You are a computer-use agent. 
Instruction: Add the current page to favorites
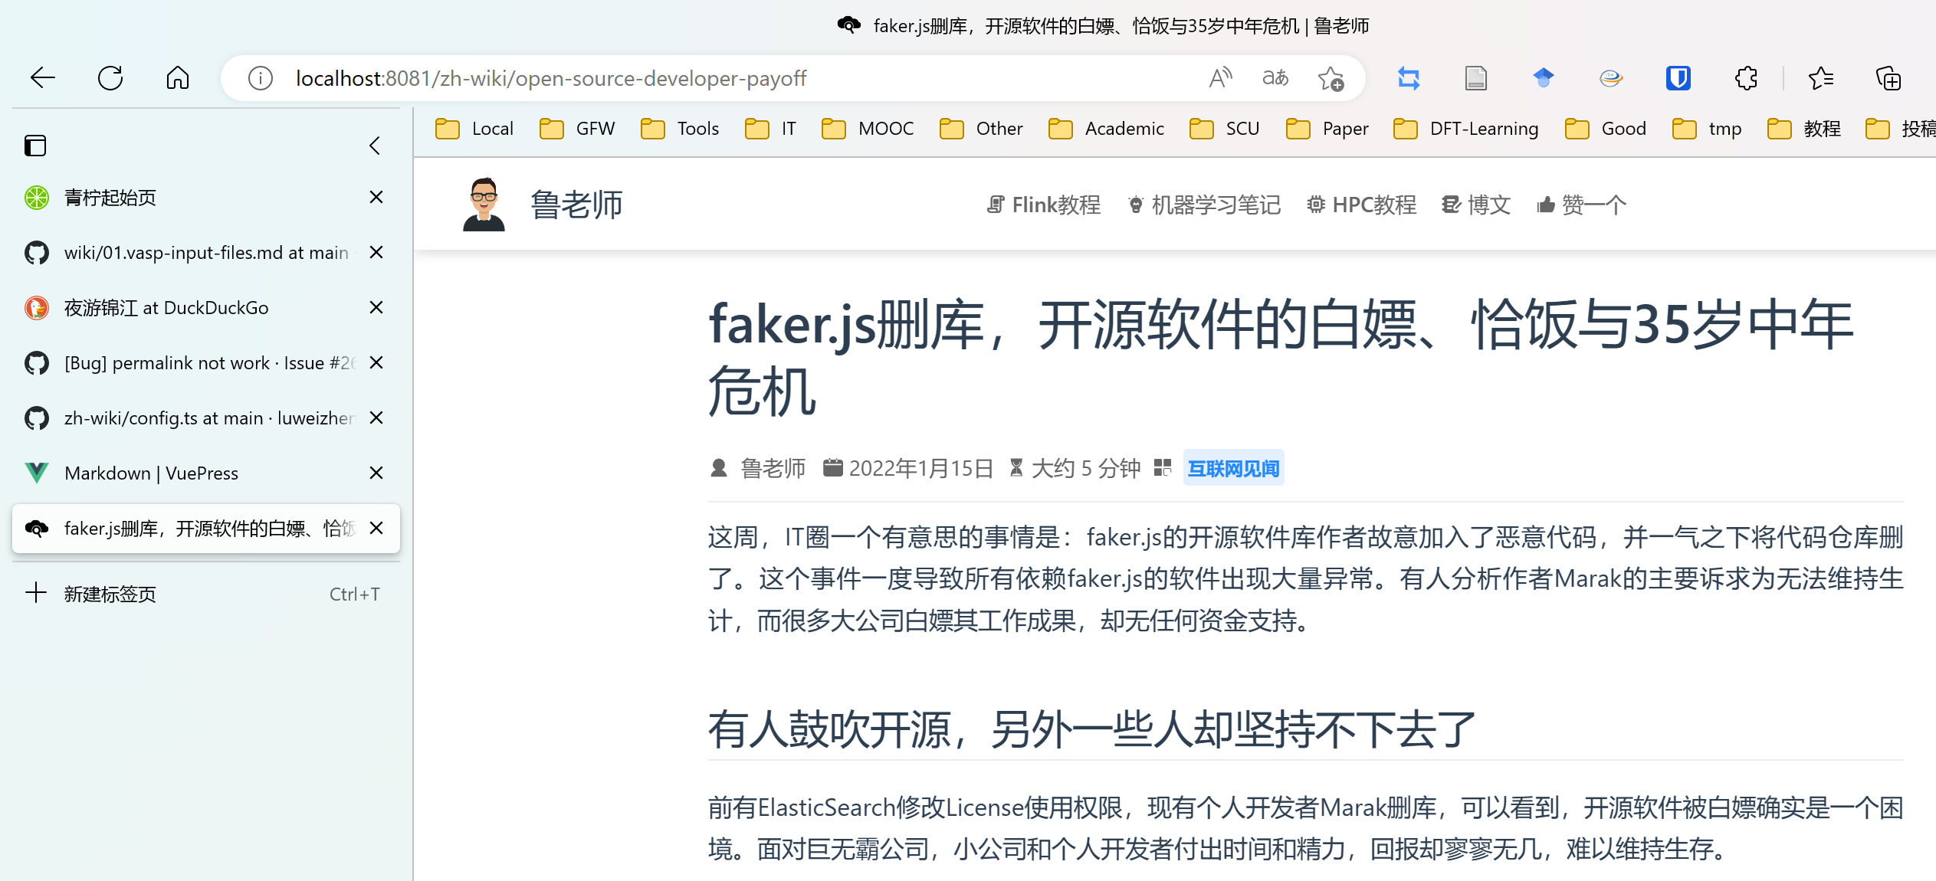(x=1331, y=77)
